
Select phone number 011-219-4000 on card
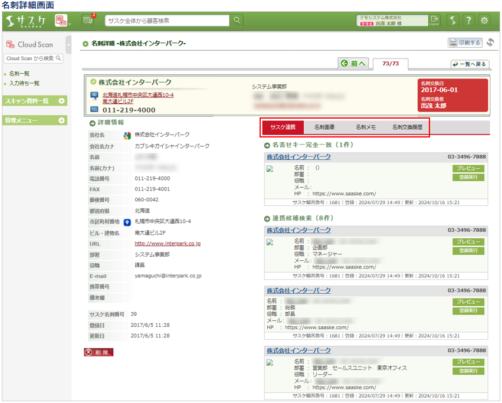click(x=129, y=110)
